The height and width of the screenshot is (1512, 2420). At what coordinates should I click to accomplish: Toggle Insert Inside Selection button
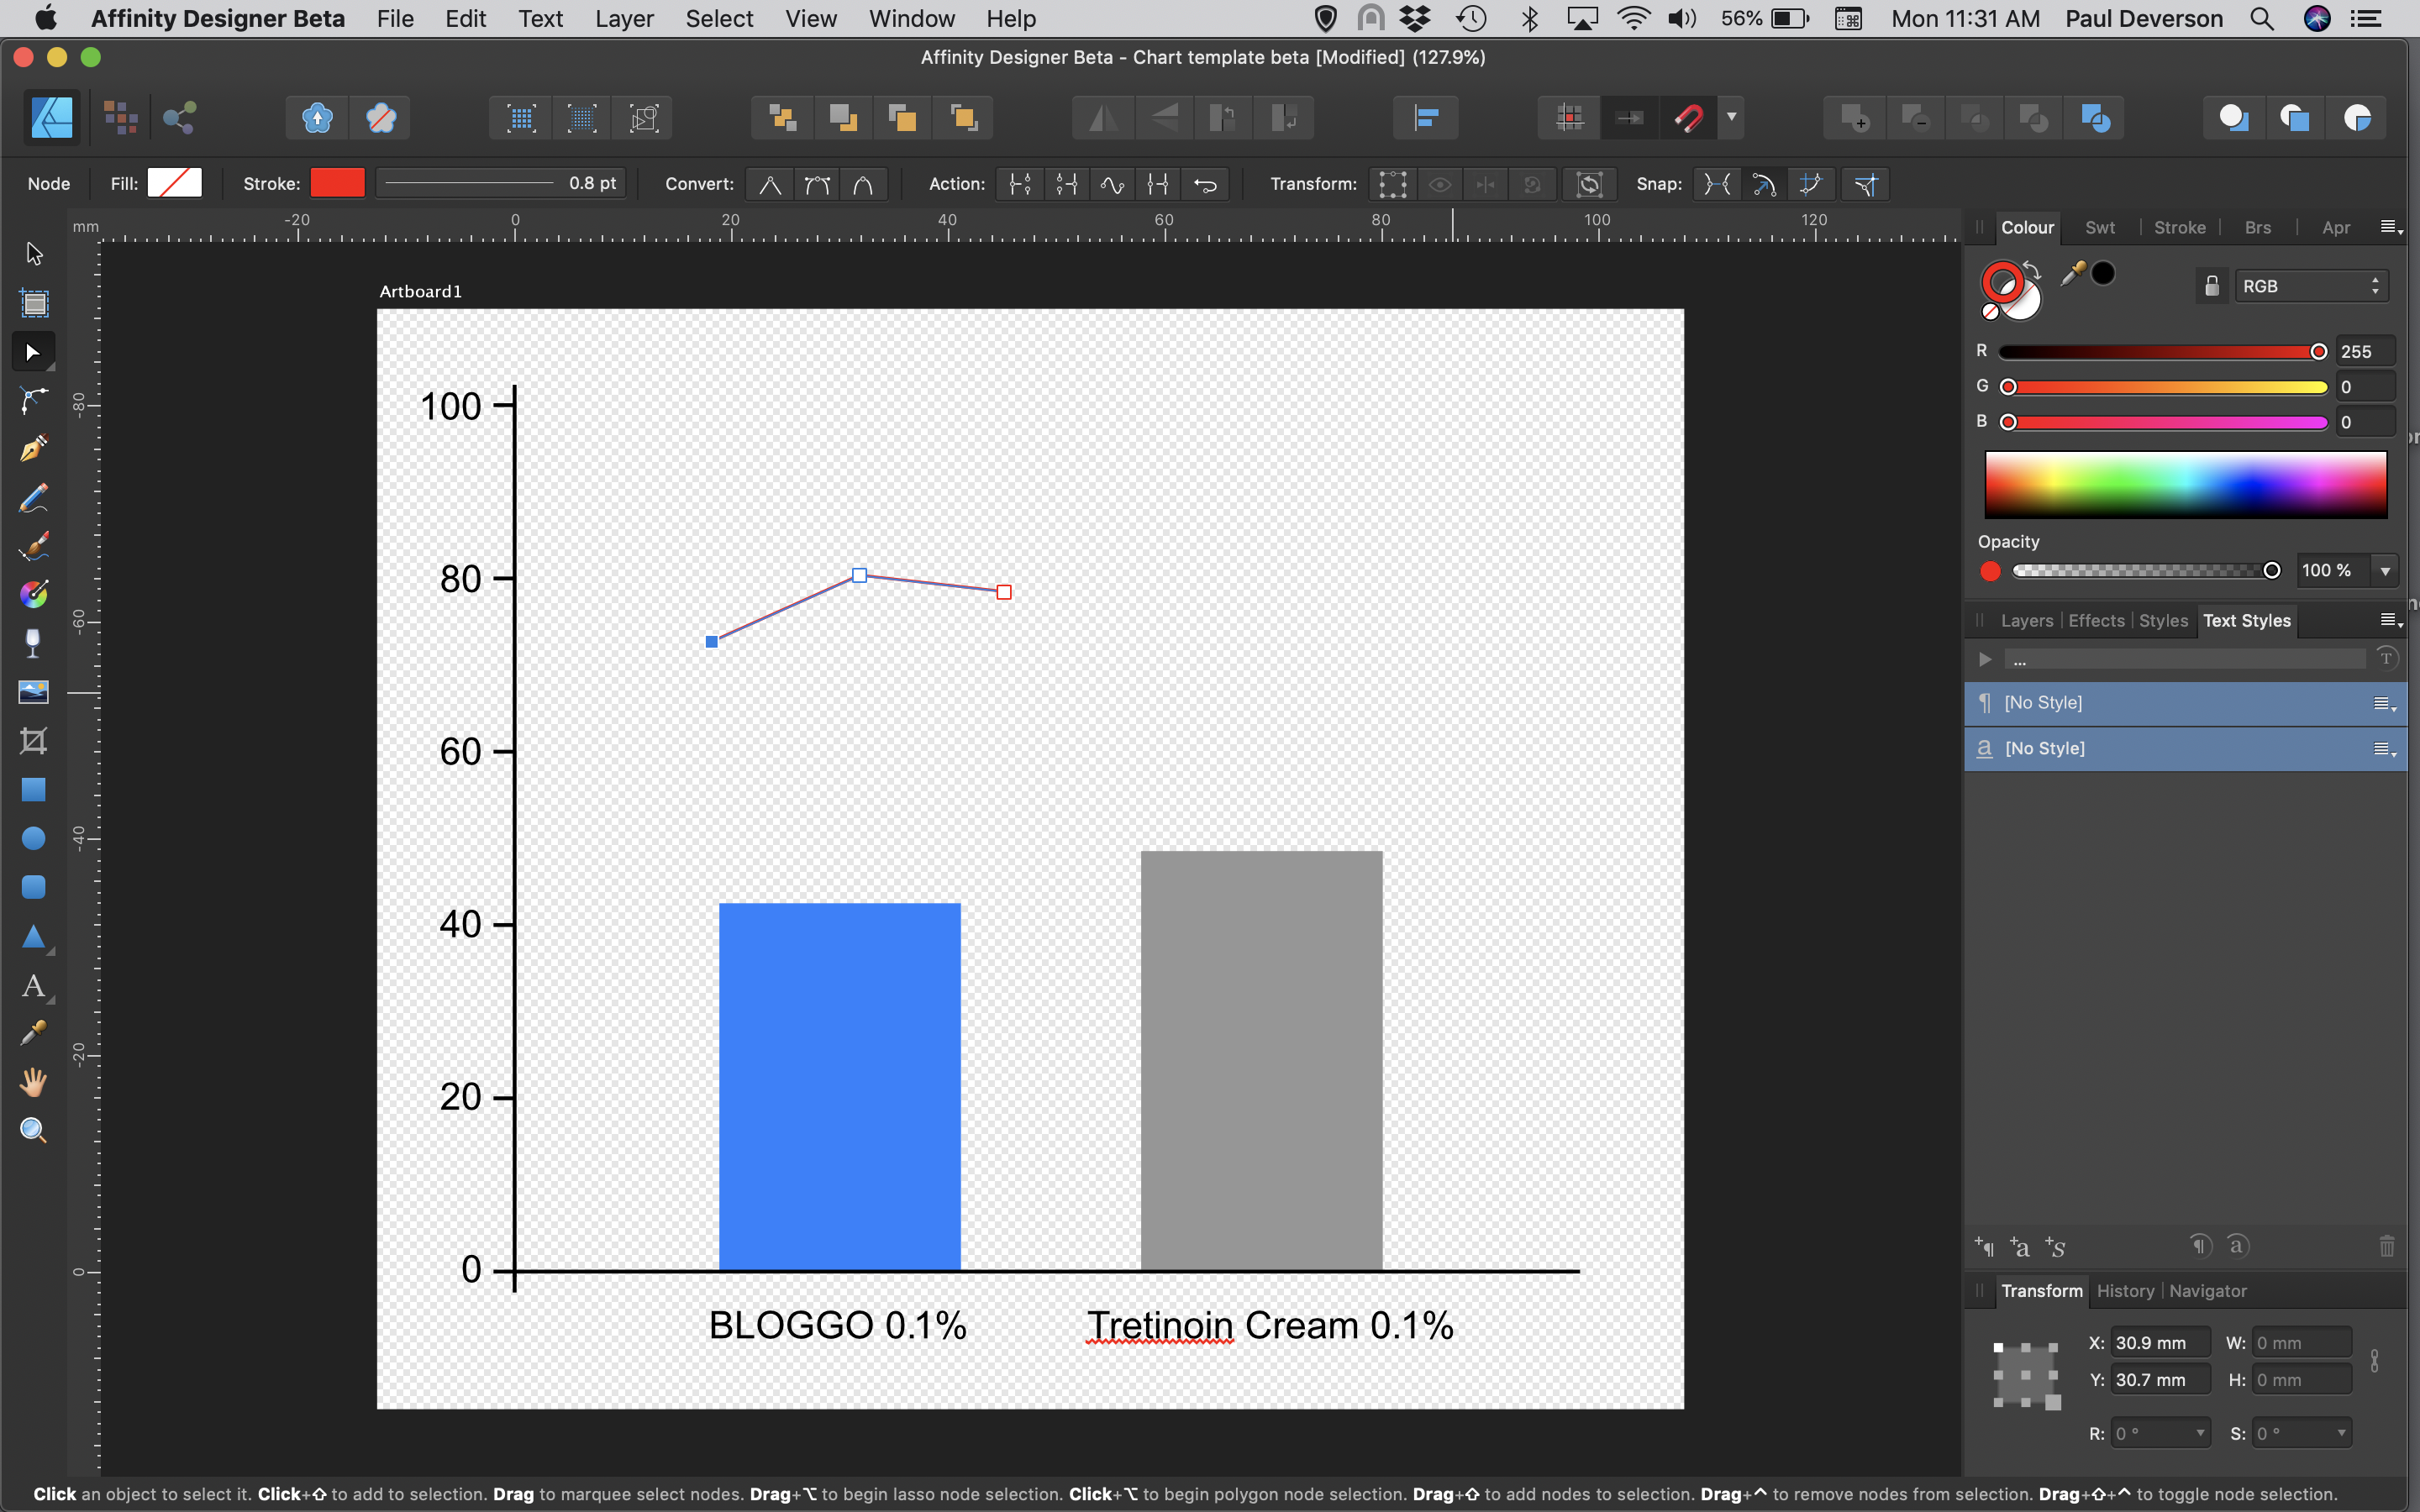(x=2358, y=118)
